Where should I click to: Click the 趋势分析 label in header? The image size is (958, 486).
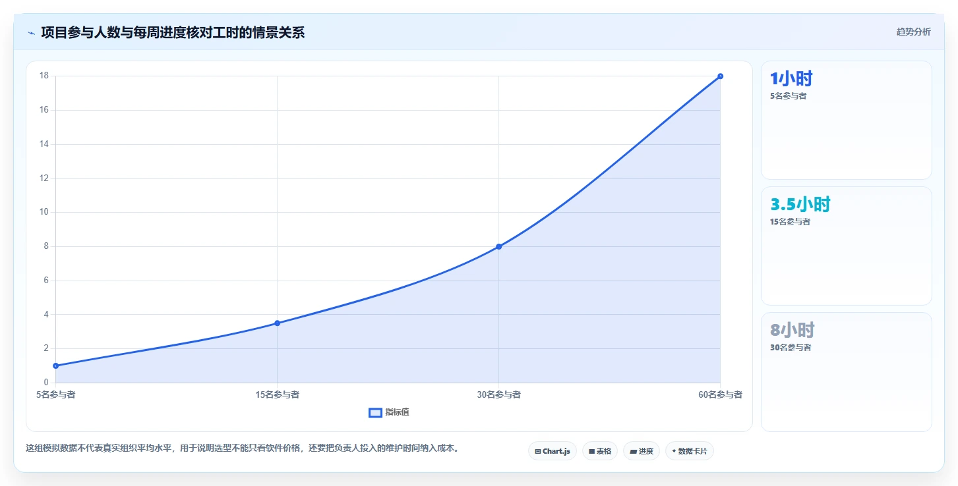click(913, 32)
